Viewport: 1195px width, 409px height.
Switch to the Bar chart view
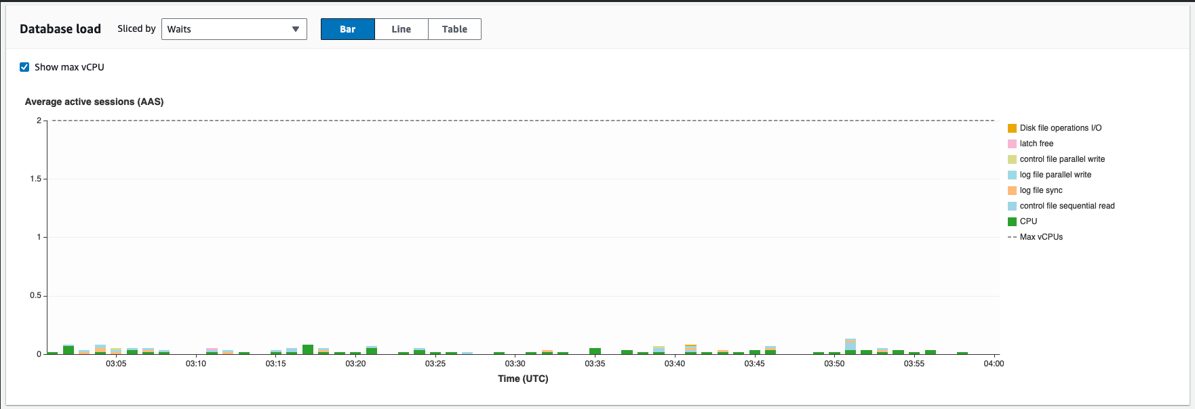pyautogui.click(x=347, y=29)
